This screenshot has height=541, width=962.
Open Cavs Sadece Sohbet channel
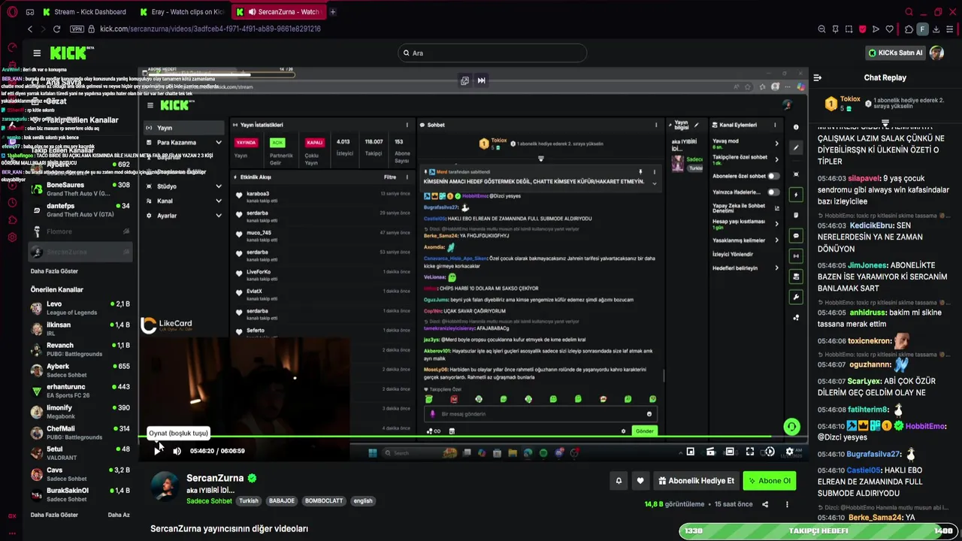[81, 474]
